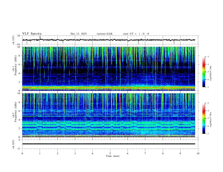
Task: Click the "8" kHz tick on ch.2 spectrogram
Action: click(20, 102)
